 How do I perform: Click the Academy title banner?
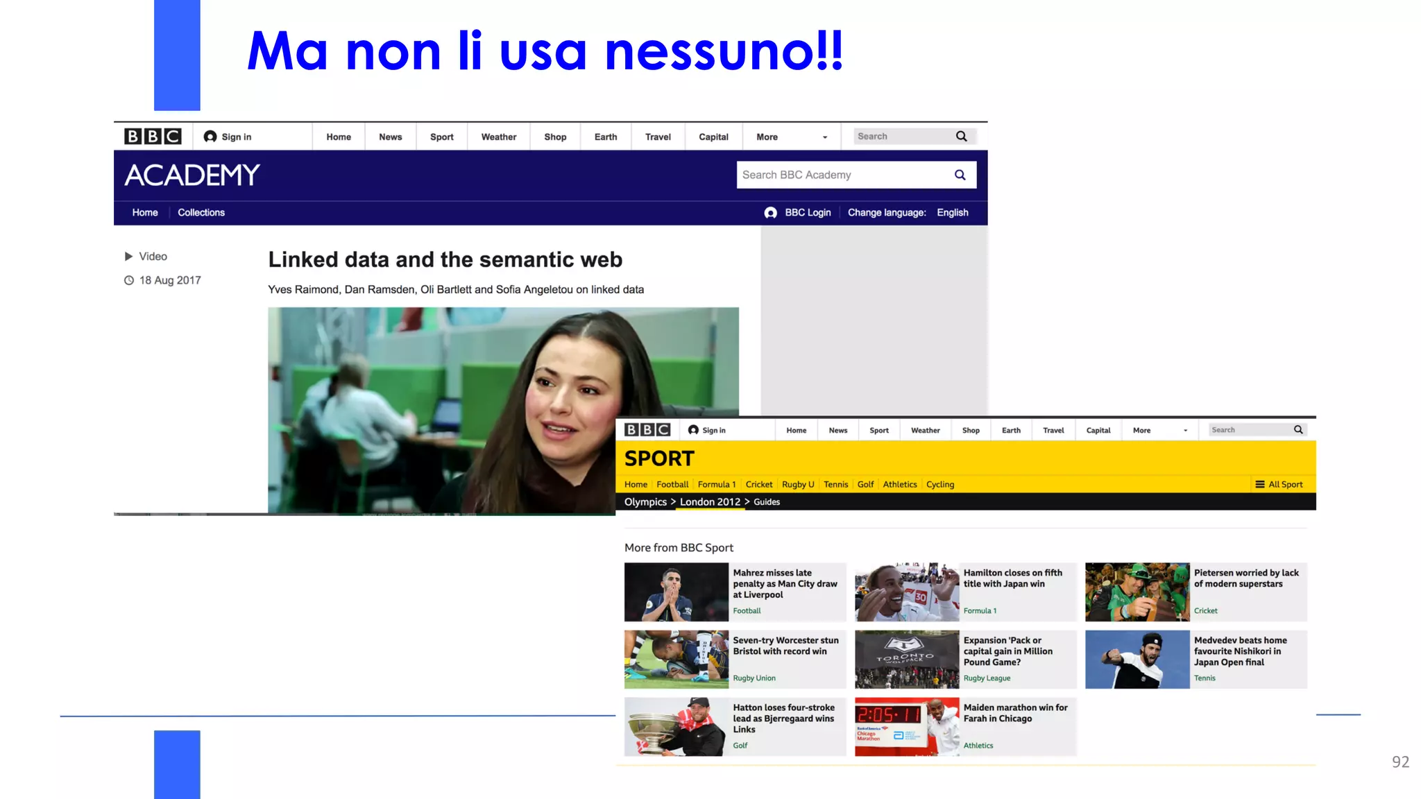[192, 175]
